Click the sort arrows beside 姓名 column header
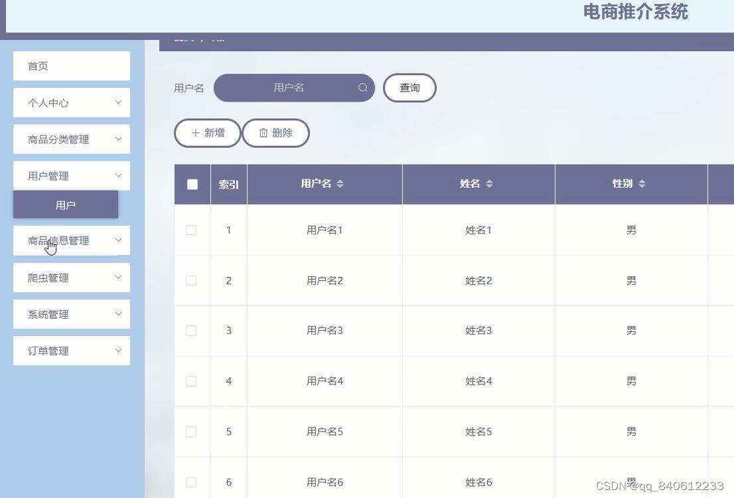734x498 pixels. 490,184
